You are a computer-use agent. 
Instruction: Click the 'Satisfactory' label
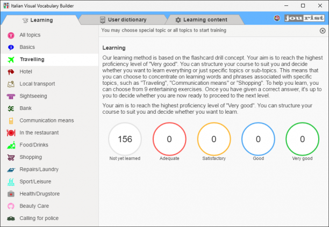tap(214, 158)
